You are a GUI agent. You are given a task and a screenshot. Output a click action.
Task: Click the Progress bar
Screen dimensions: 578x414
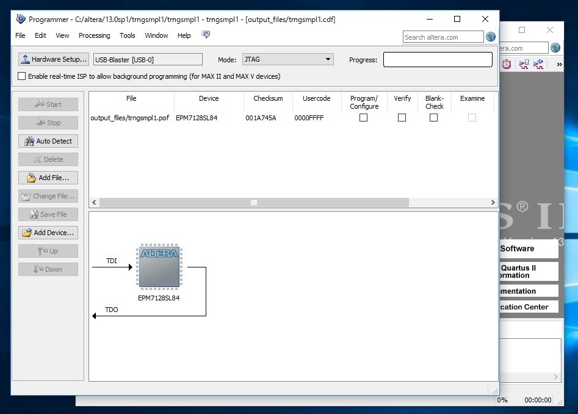pos(438,59)
